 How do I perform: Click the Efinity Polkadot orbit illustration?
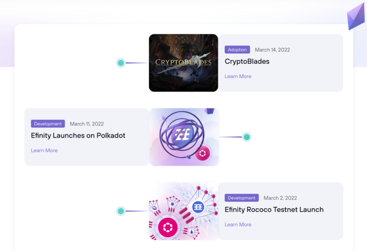point(184,137)
